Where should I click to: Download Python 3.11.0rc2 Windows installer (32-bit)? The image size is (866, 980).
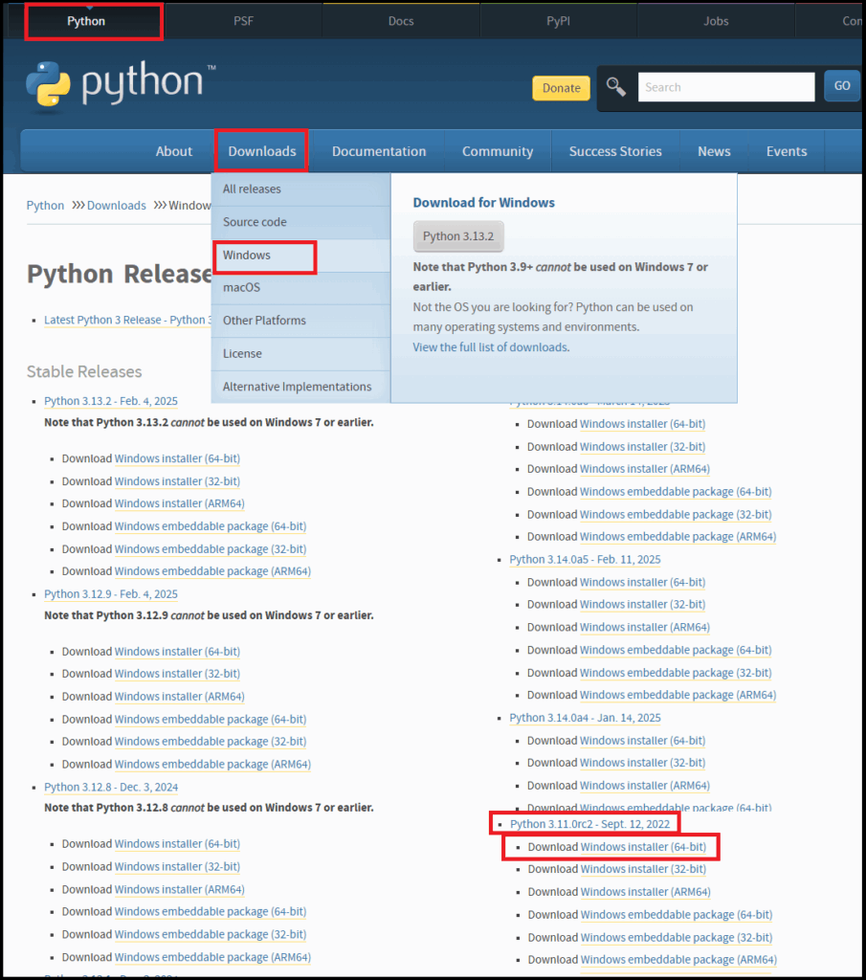643,869
